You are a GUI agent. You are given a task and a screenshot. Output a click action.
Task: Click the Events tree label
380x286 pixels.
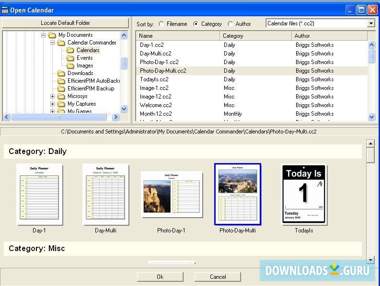(85, 58)
